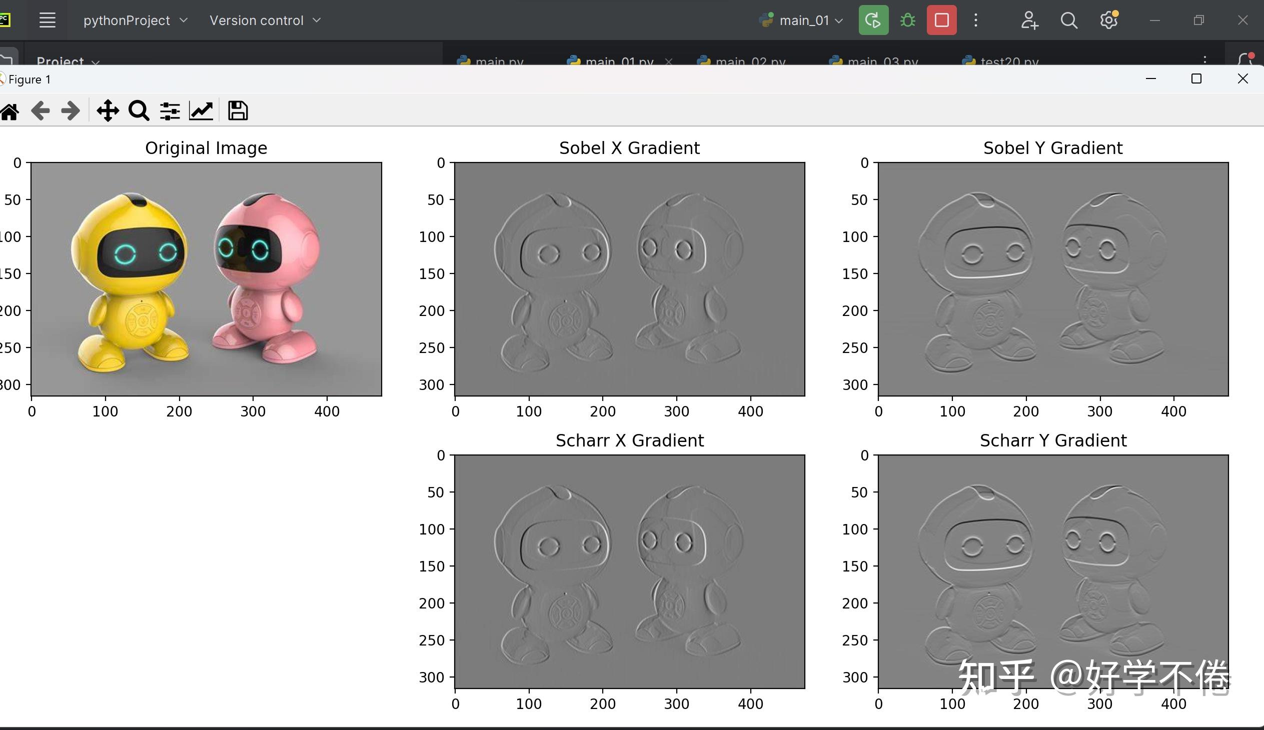Stop the running program
Screen dimensions: 1264x730
[x=941, y=20]
